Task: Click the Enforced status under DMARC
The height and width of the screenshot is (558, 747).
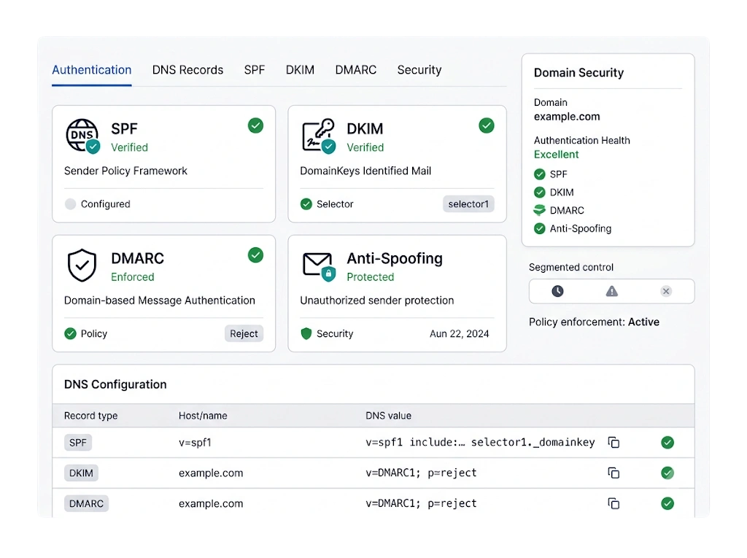Action: click(133, 277)
